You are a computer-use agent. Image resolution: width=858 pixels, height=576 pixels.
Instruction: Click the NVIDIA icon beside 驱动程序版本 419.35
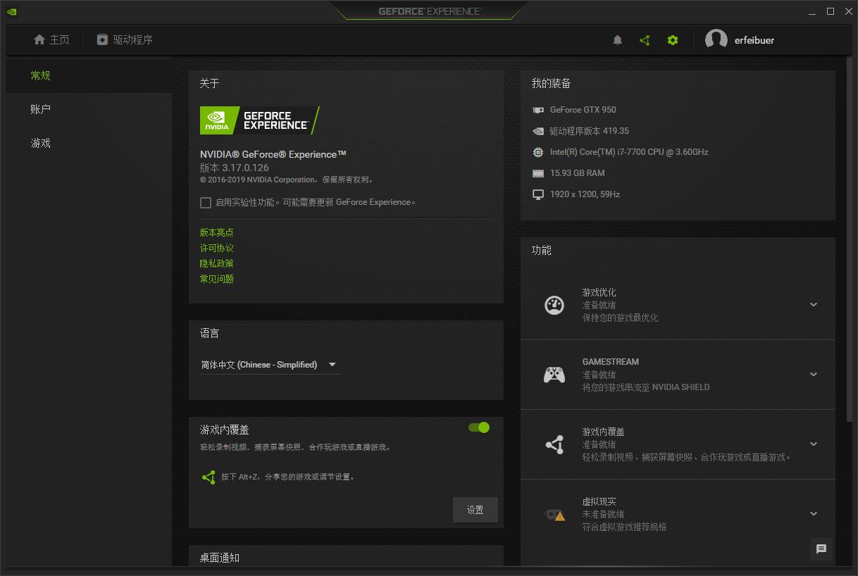click(x=538, y=131)
